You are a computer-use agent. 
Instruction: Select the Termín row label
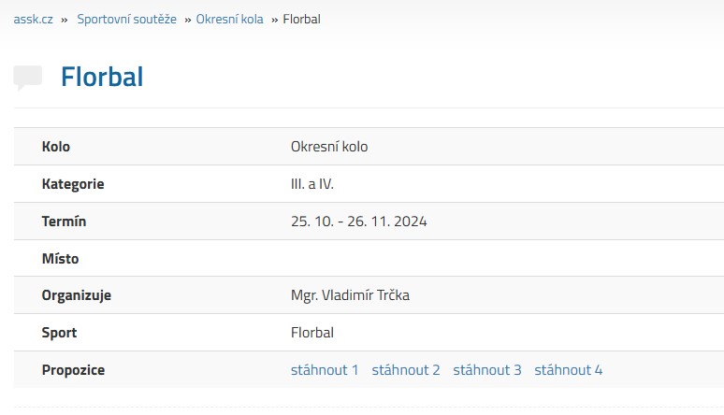click(x=64, y=222)
